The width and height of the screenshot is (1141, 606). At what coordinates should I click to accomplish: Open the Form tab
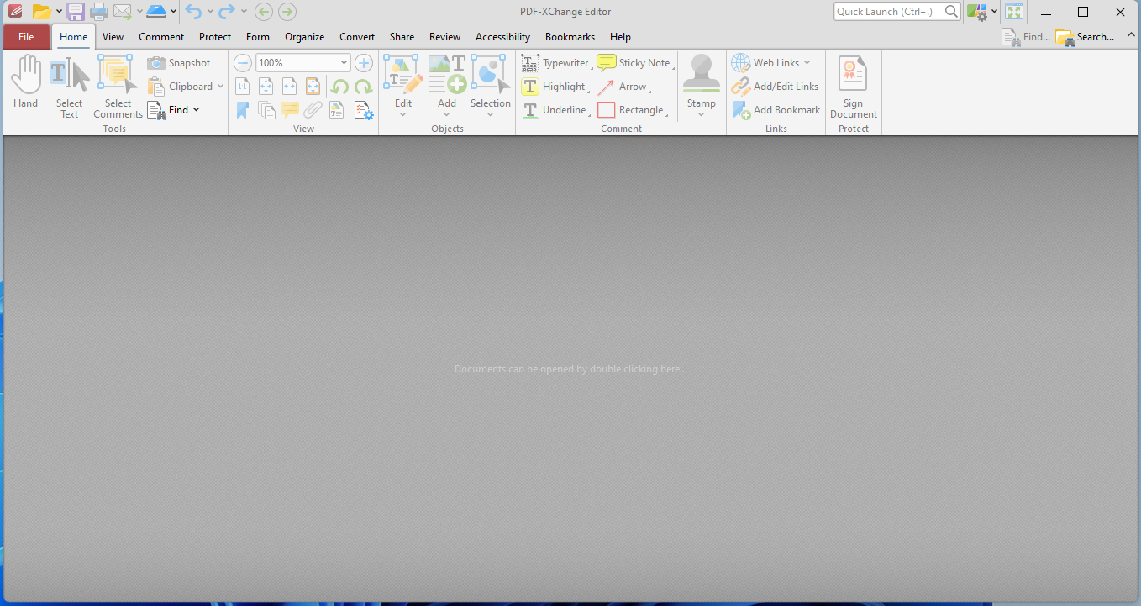click(258, 37)
